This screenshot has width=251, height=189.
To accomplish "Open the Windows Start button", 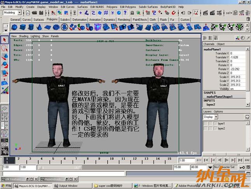I will [x=6, y=186].
